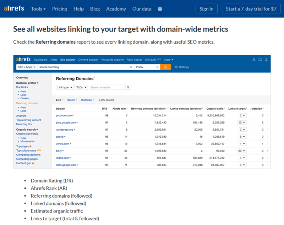Open Anchors report in sidebar
This screenshot has height=225, width=284.
[x=21, y=116]
